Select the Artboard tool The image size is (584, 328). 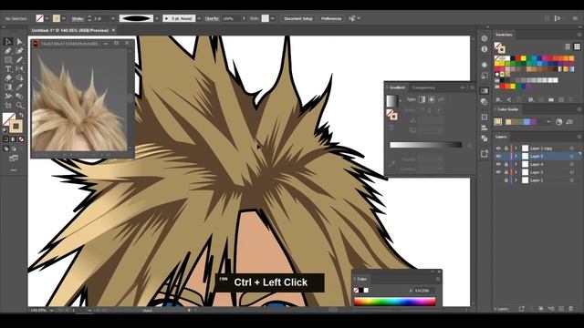[8, 106]
